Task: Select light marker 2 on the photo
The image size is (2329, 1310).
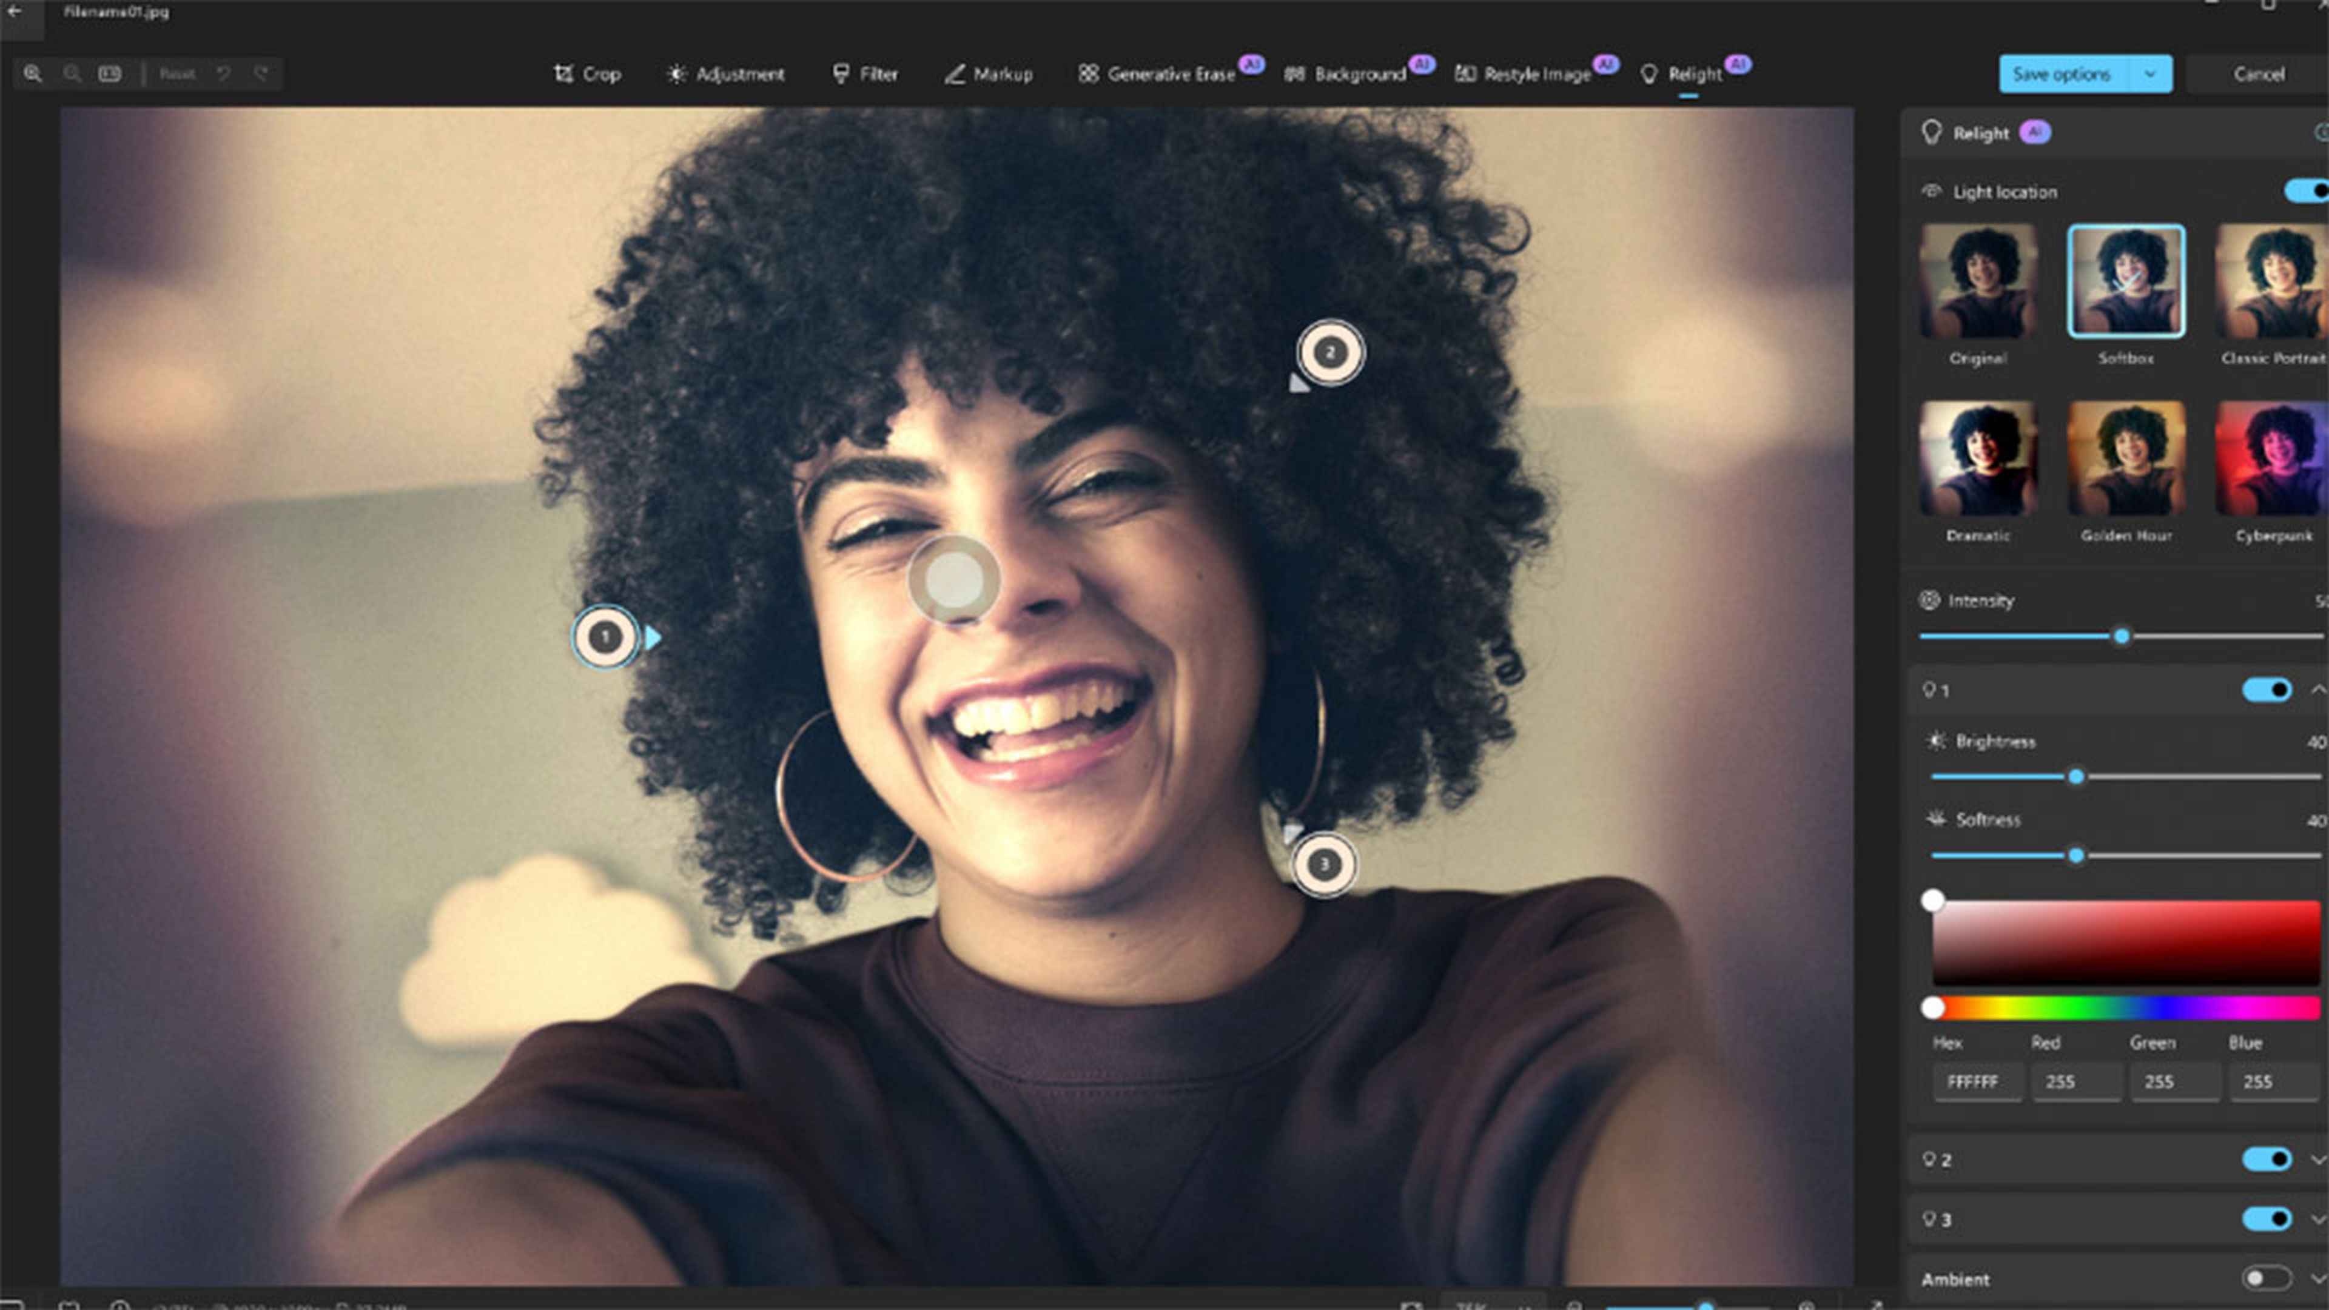Action: point(1330,352)
